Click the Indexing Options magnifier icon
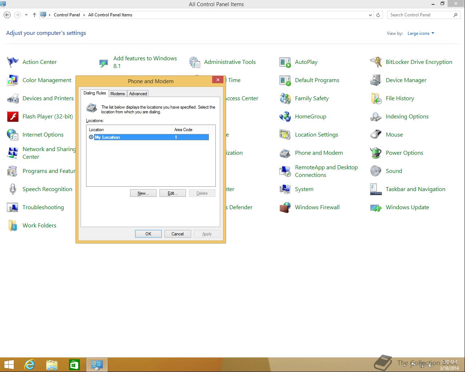This screenshot has height=372, width=465. pyautogui.click(x=376, y=117)
